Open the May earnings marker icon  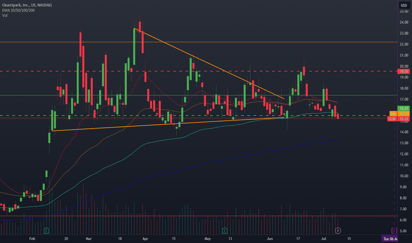click(225, 231)
